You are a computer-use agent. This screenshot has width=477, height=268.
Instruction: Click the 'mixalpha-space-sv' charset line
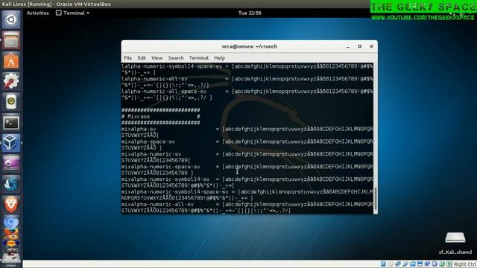[x=247, y=144]
